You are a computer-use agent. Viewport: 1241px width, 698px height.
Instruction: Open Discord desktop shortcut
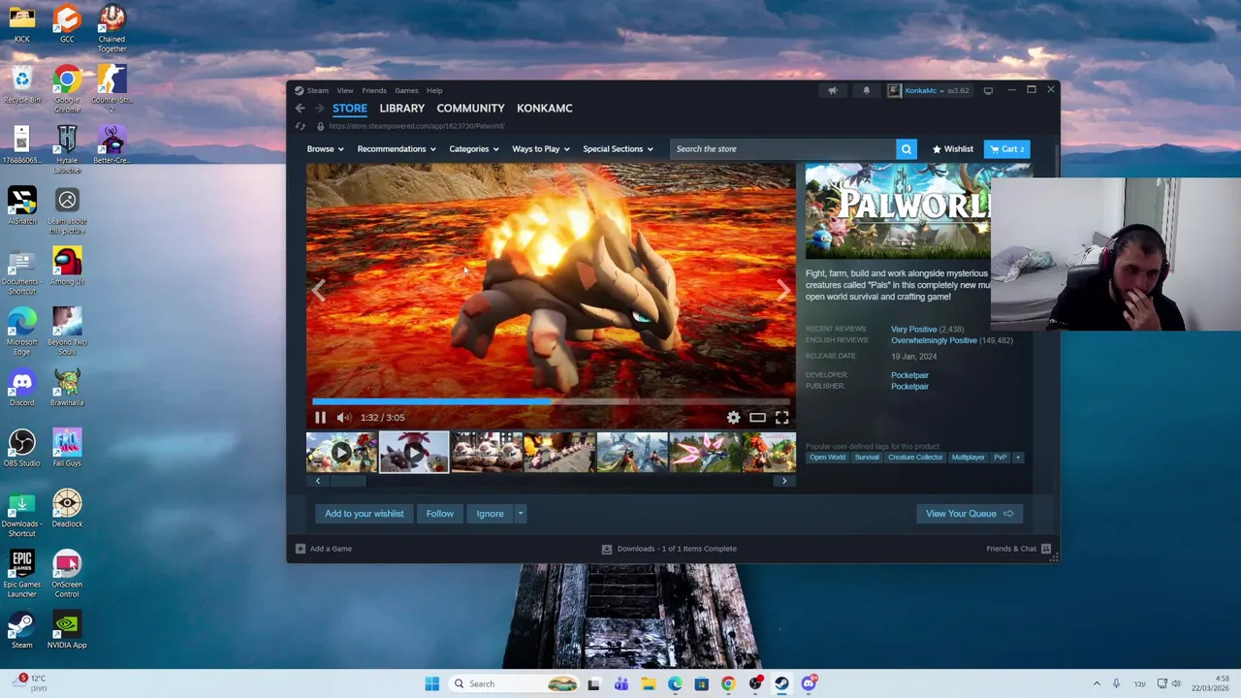tap(21, 388)
